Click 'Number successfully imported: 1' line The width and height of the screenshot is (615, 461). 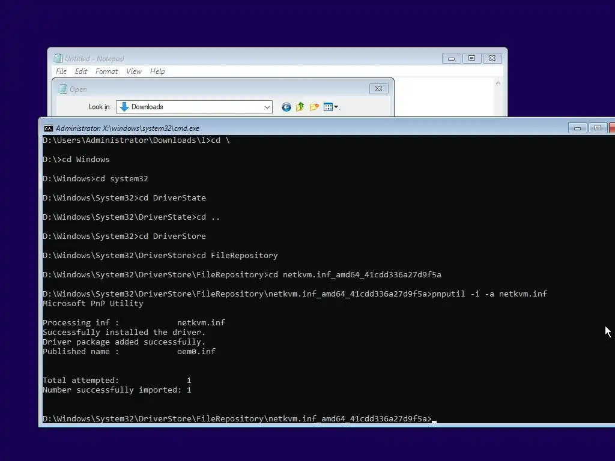click(x=117, y=390)
